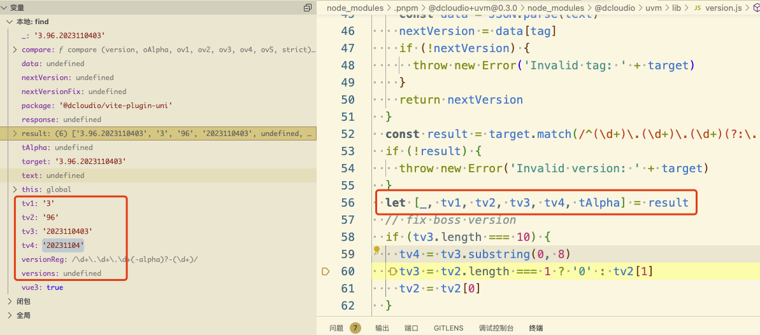Expand the compare function variable
This screenshot has width=760, height=335.
pyautogui.click(x=15, y=50)
